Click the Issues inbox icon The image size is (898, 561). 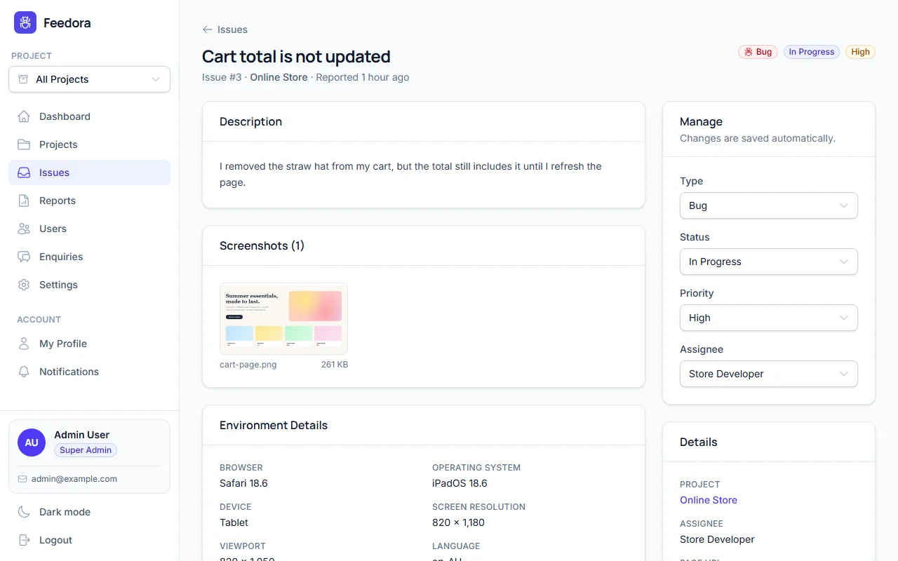pyautogui.click(x=24, y=173)
